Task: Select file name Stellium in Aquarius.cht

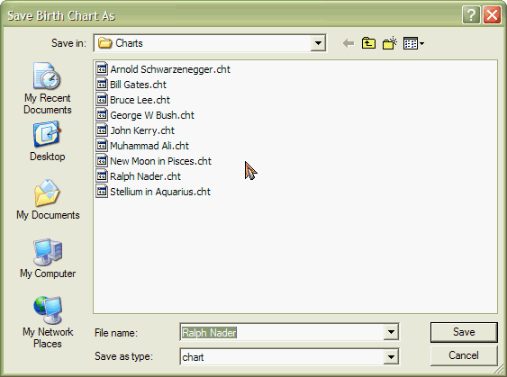Action: 160,192
